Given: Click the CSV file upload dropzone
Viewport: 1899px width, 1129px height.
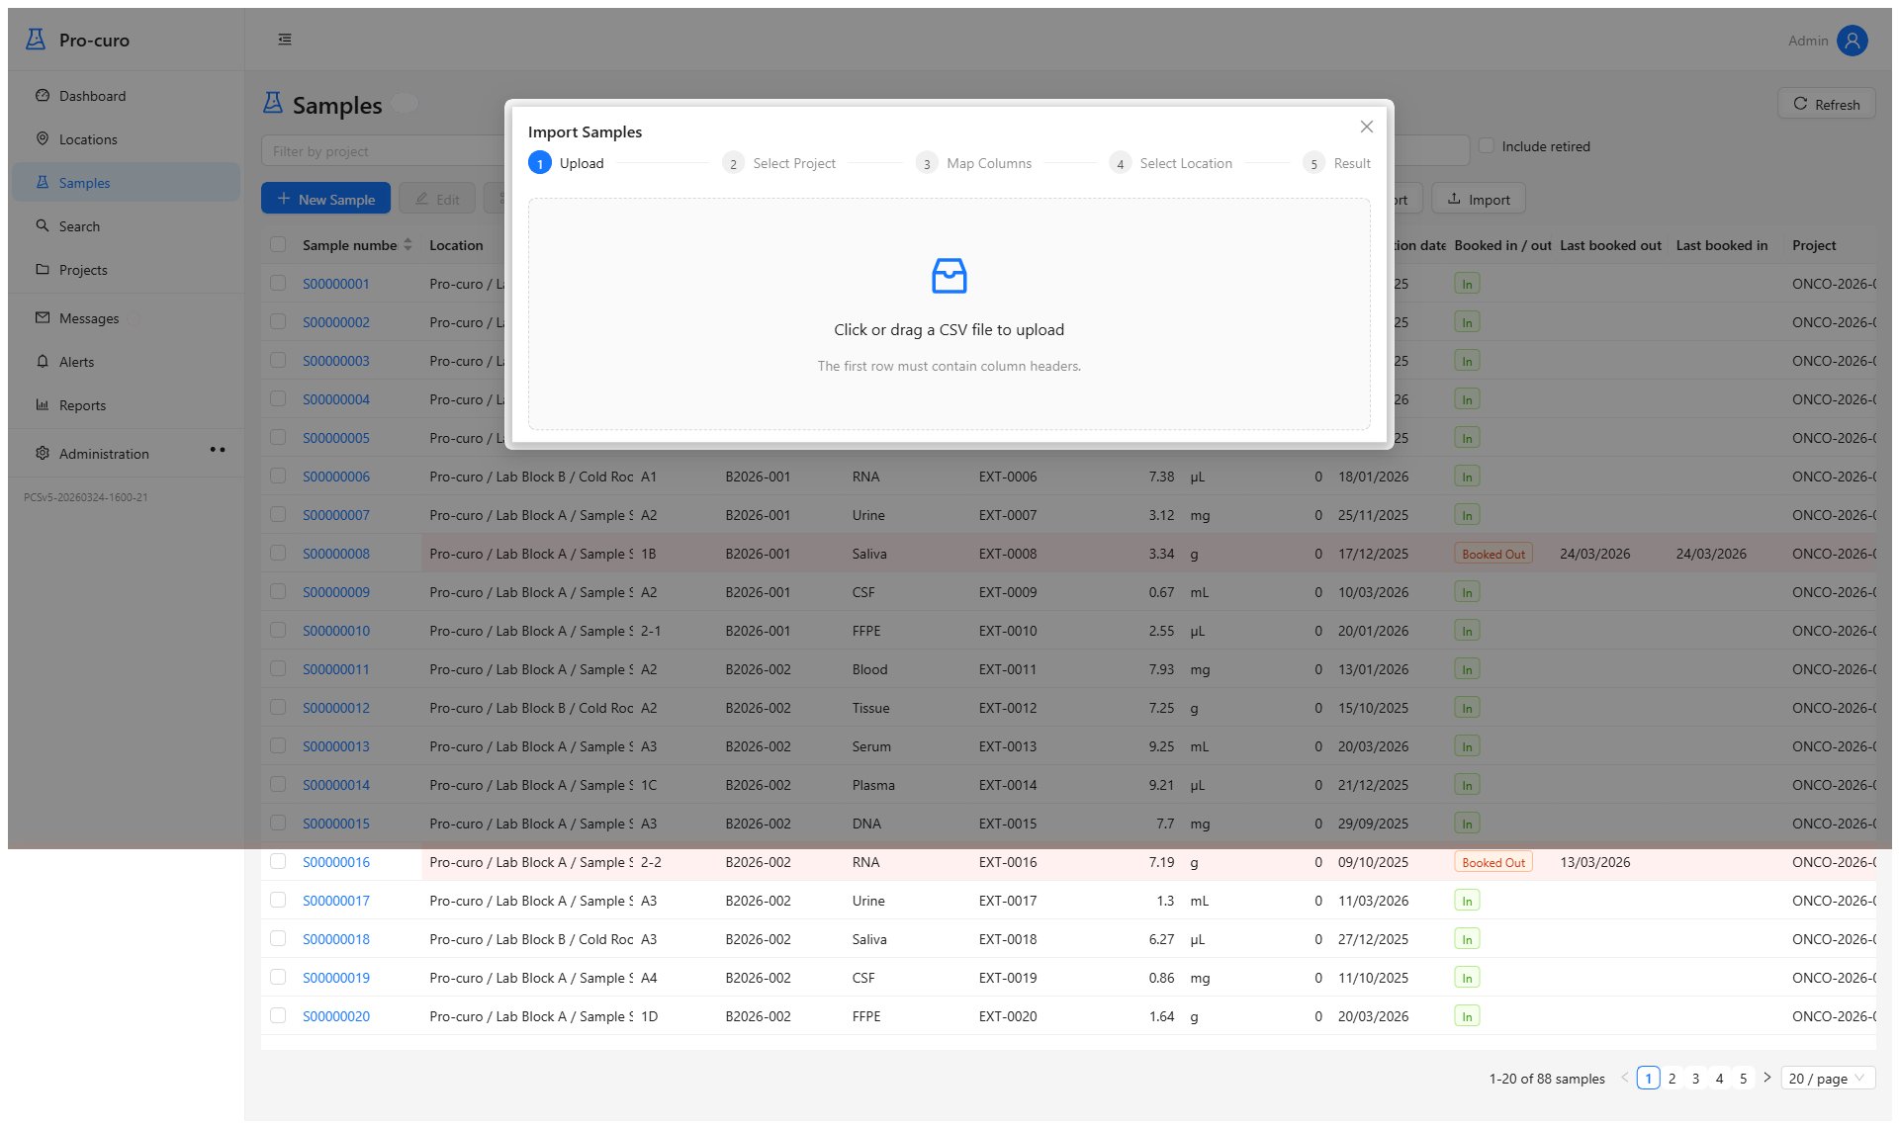Looking at the screenshot, I should (x=949, y=316).
